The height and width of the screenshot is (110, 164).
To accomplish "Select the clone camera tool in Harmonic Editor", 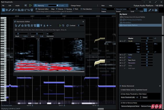I will (38, 25).
